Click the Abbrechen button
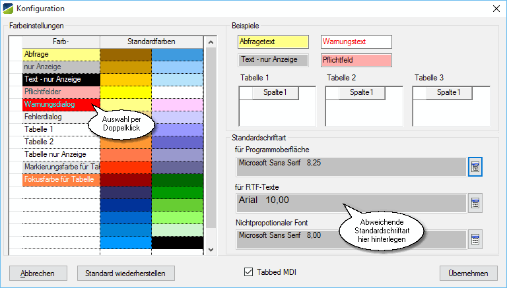Image resolution: width=507 pixels, height=288 pixels. click(38, 273)
